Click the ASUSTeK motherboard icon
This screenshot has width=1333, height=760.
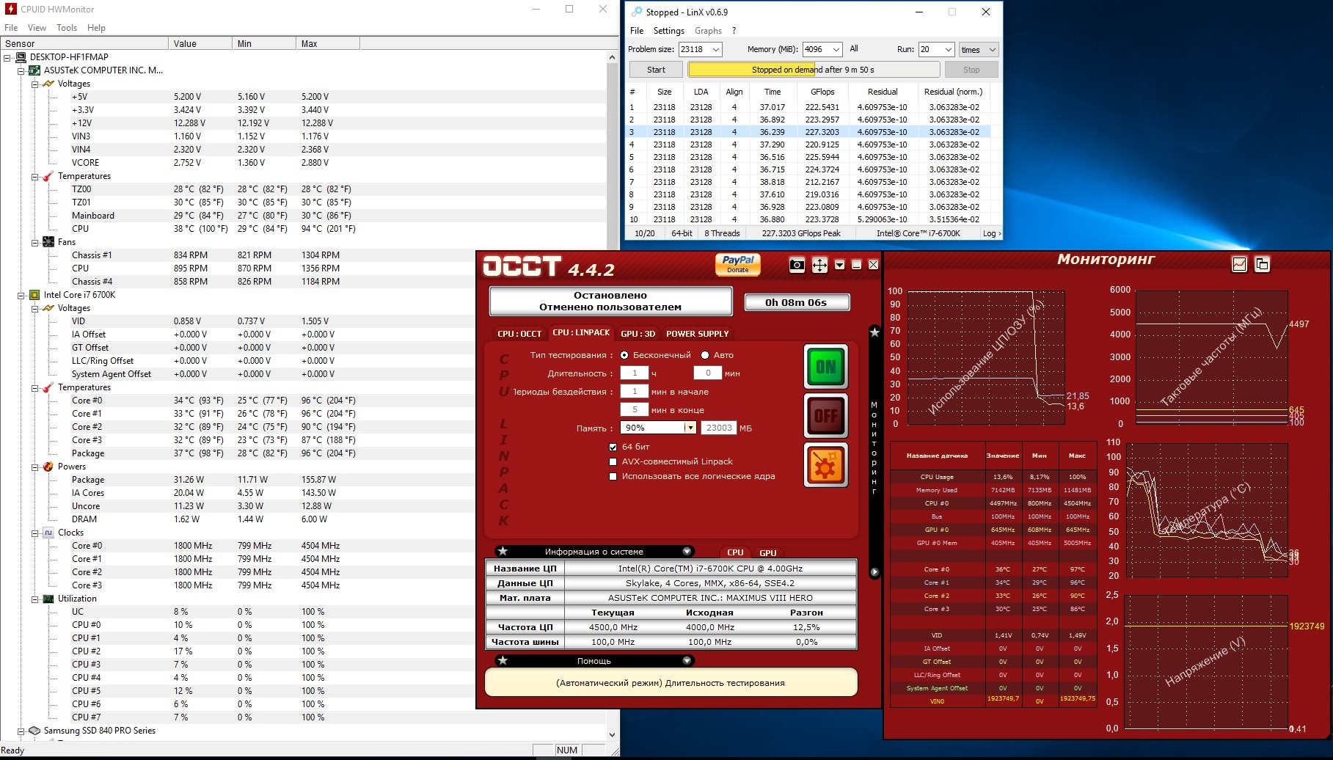[34, 70]
